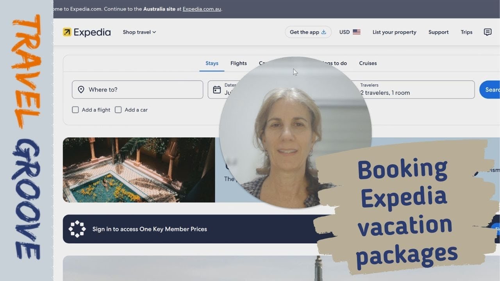Click the blue Search button
This screenshot has width=500, height=281.
click(490, 89)
